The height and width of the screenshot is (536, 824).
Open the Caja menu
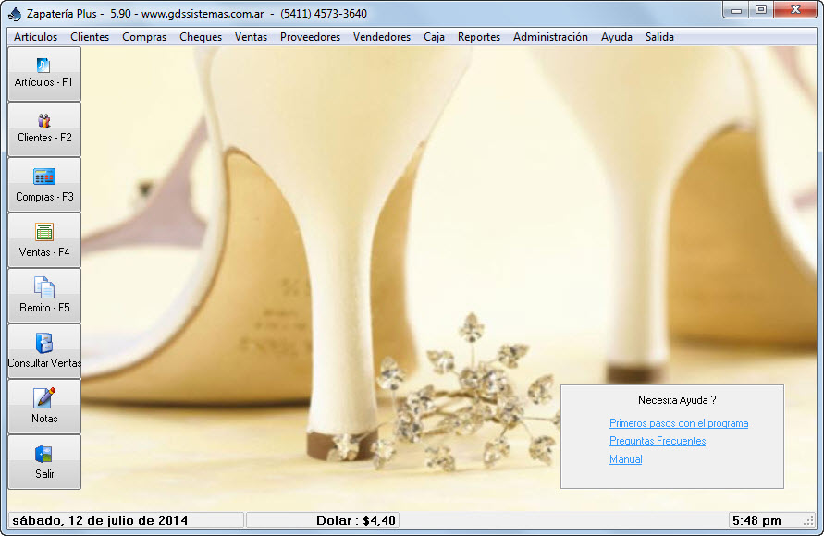[x=434, y=37]
